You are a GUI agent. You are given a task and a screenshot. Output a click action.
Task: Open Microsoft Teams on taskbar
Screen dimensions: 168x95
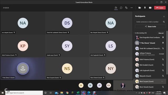coord(83,93)
